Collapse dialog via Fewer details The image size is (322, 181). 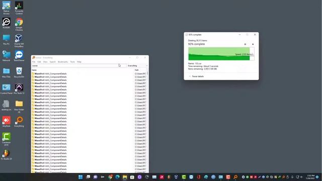coord(196,76)
